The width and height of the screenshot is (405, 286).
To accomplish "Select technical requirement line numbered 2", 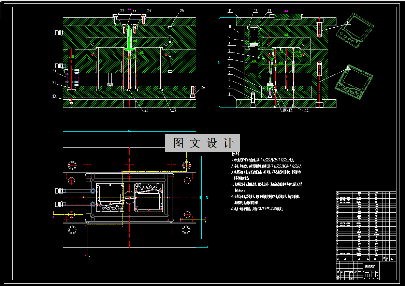I will 267,166.
